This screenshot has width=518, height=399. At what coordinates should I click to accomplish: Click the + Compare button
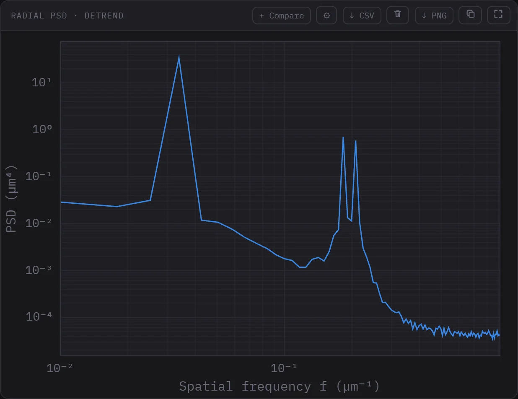pyautogui.click(x=281, y=16)
